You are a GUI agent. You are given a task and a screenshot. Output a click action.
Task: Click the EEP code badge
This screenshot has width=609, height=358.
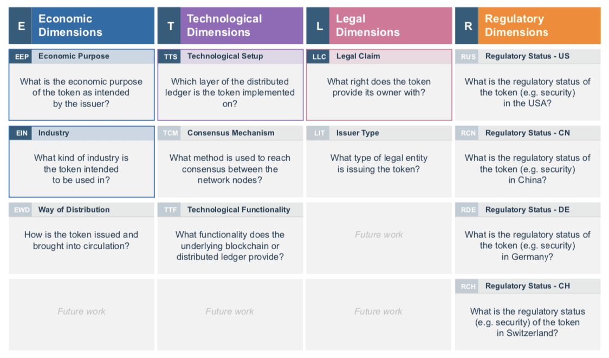22,57
